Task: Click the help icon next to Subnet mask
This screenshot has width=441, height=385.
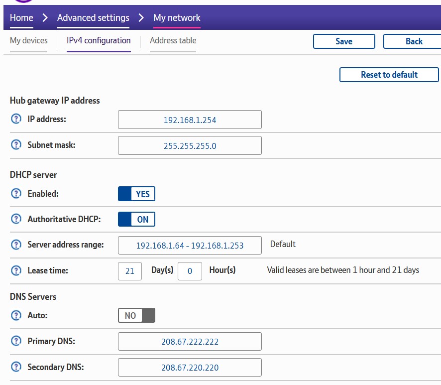Action: click(x=16, y=145)
